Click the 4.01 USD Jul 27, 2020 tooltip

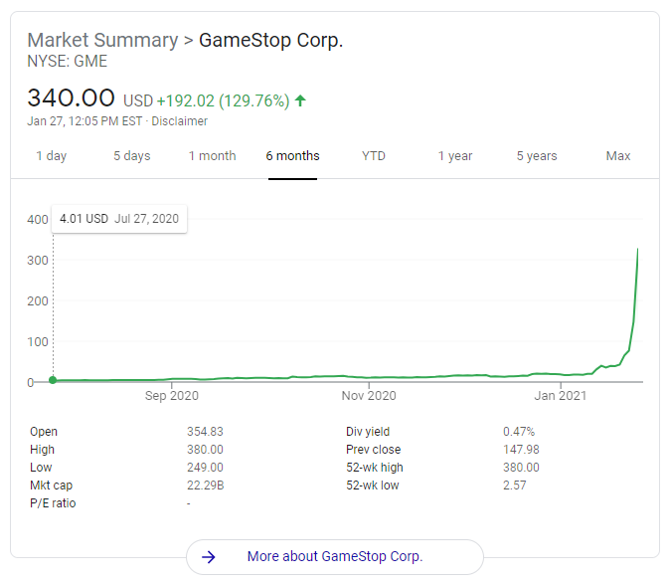pos(118,218)
